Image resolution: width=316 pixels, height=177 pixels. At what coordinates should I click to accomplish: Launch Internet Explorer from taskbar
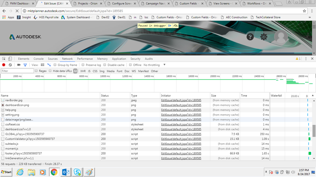tap(20, 172)
